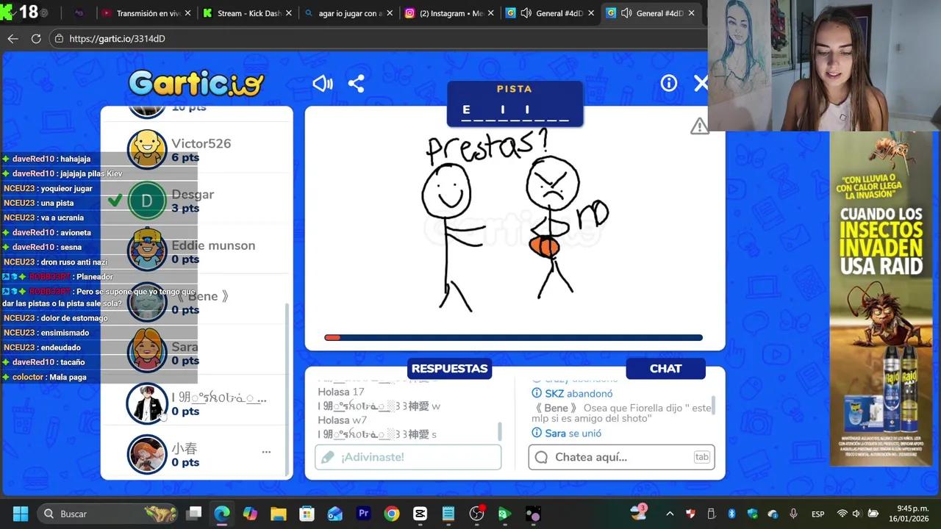Click 小春 player avatar
The image size is (941, 529).
pyautogui.click(x=147, y=454)
